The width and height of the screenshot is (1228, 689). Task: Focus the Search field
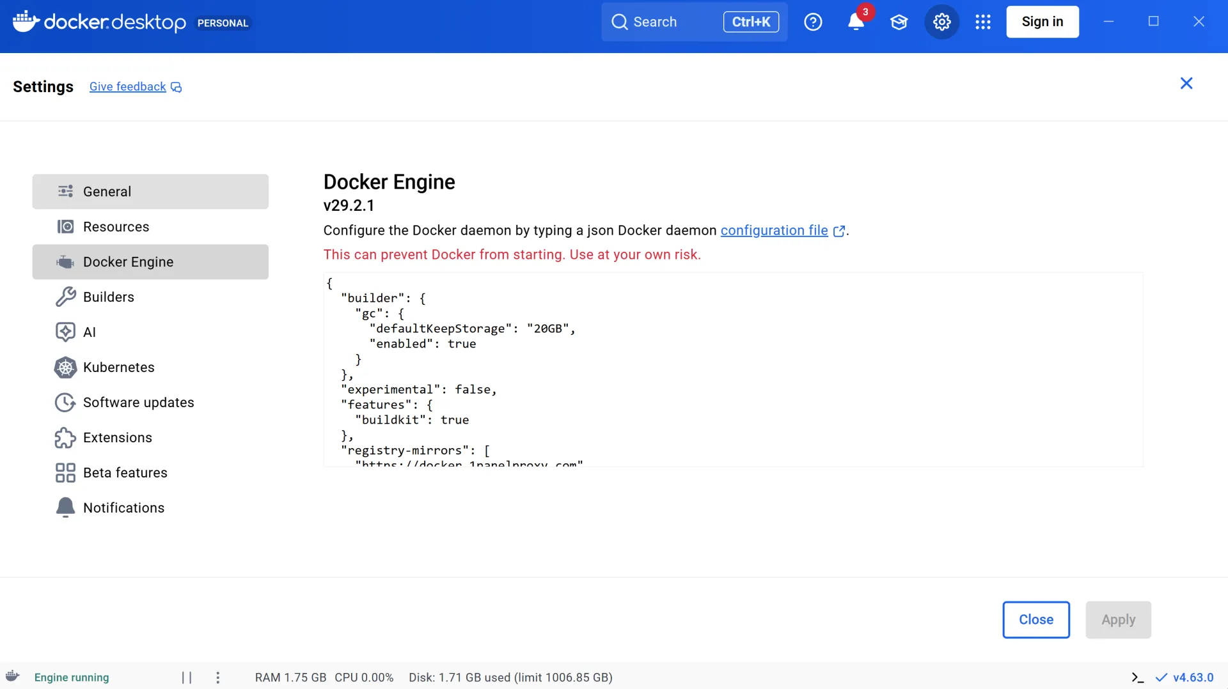695,22
